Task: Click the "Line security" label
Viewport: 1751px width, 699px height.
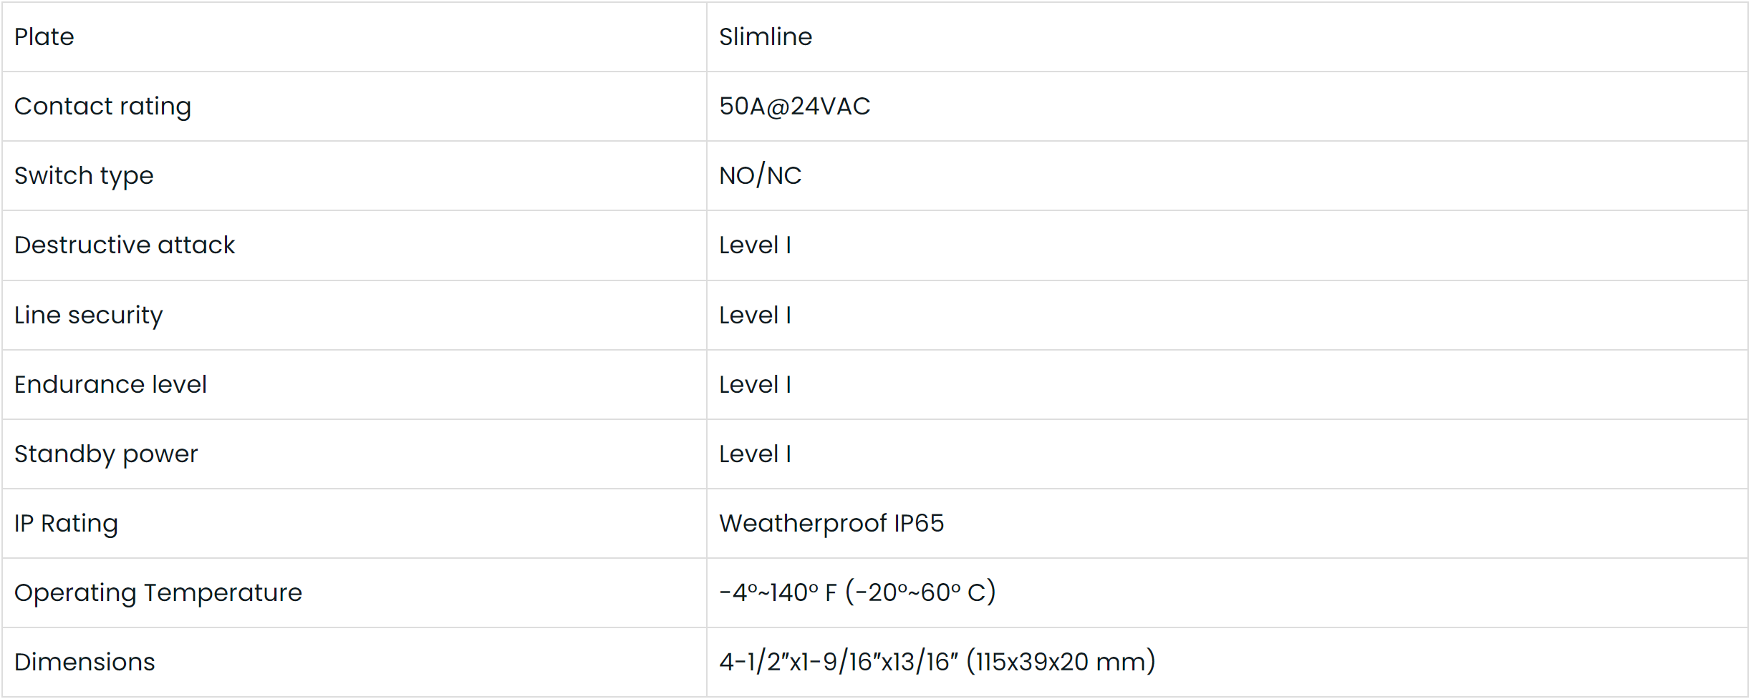Action: click(x=89, y=316)
